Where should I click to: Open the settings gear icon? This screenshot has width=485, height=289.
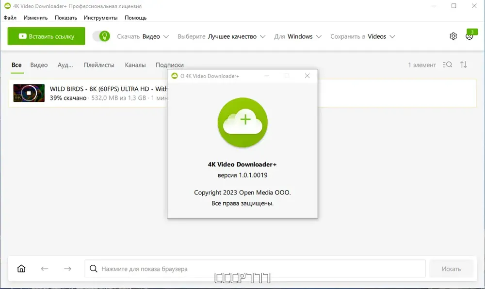coord(453,36)
